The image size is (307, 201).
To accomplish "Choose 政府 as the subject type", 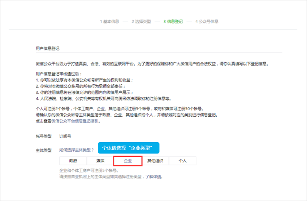I will 73,161.
